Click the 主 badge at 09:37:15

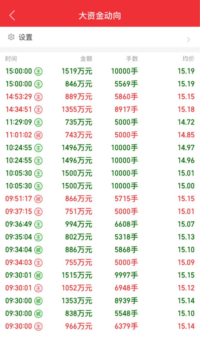[39, 212]
